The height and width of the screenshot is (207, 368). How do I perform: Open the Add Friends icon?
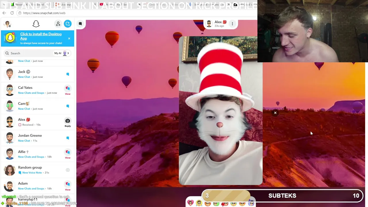point(58,24)
